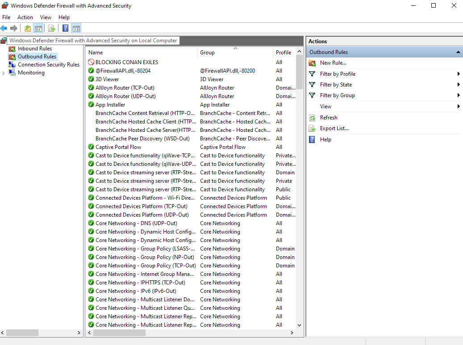Click the Up one level folder icon
The width and height of the screenshot is (463, 345).
tap(28, 29)
